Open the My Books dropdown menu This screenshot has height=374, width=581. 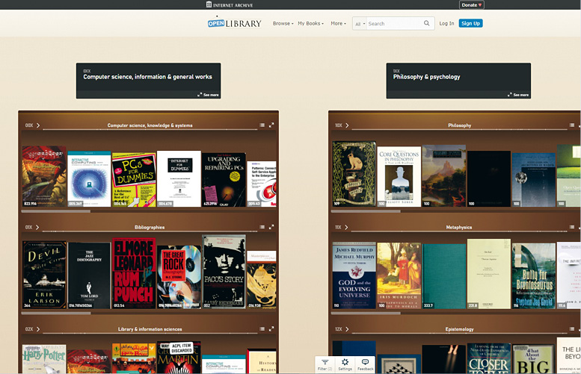point(310,23)
